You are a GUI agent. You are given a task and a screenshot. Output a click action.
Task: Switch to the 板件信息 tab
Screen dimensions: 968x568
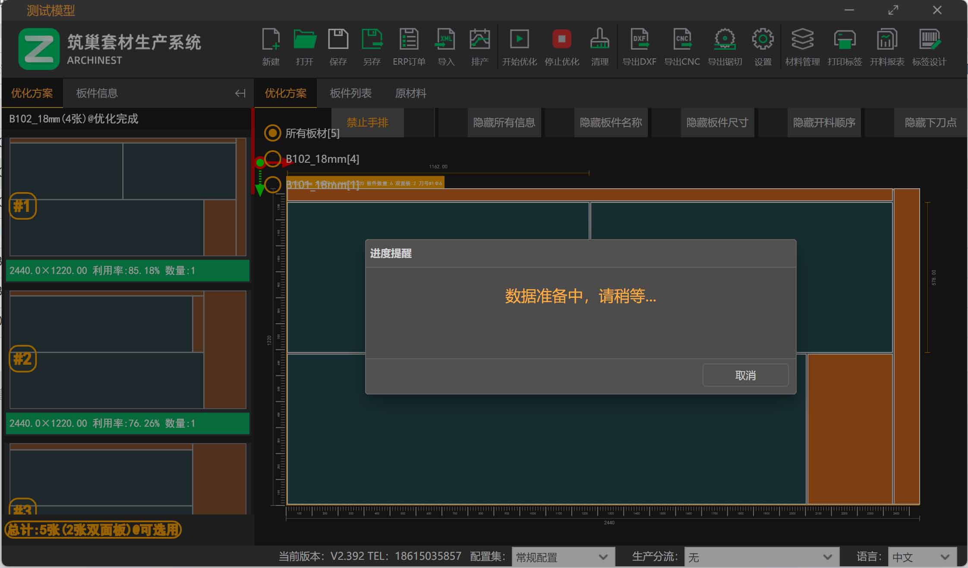(x=97, y=93)
